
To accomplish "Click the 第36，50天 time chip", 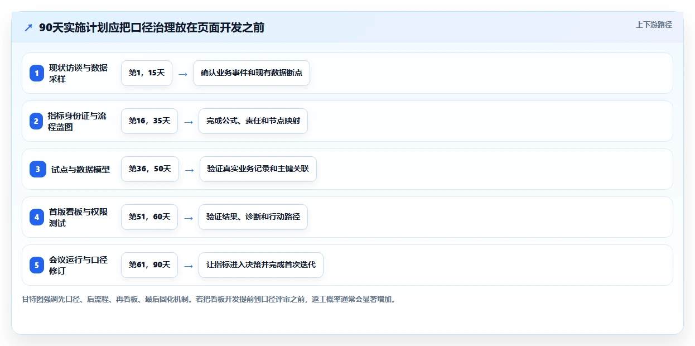I will pyautogui.click(x=150, y=169).
